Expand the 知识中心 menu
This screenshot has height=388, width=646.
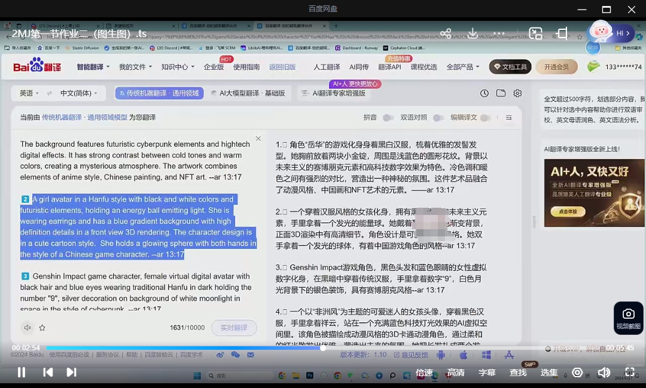tap(178, 67)
